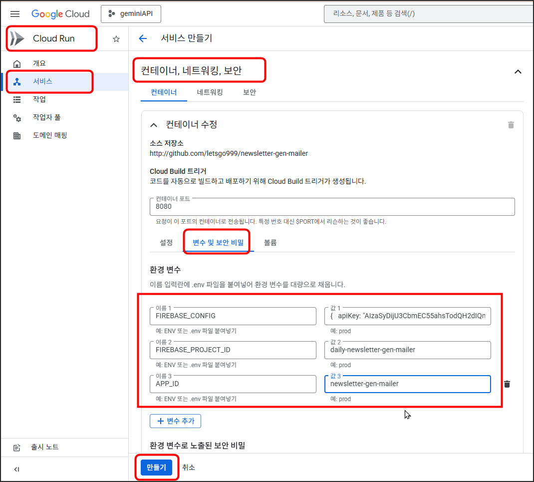Screen dimensions: 534x482
Task: Click the 취소 cancel button
Action: pyautogui.click(x=188, y=468)
